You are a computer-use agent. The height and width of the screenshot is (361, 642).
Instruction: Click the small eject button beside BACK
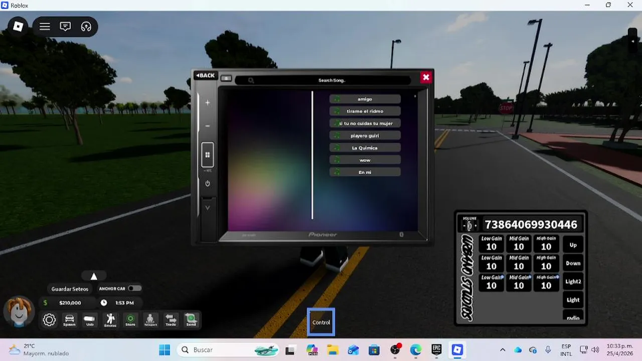tap(226, 78)
